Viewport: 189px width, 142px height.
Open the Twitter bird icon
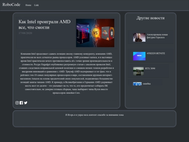26,103
